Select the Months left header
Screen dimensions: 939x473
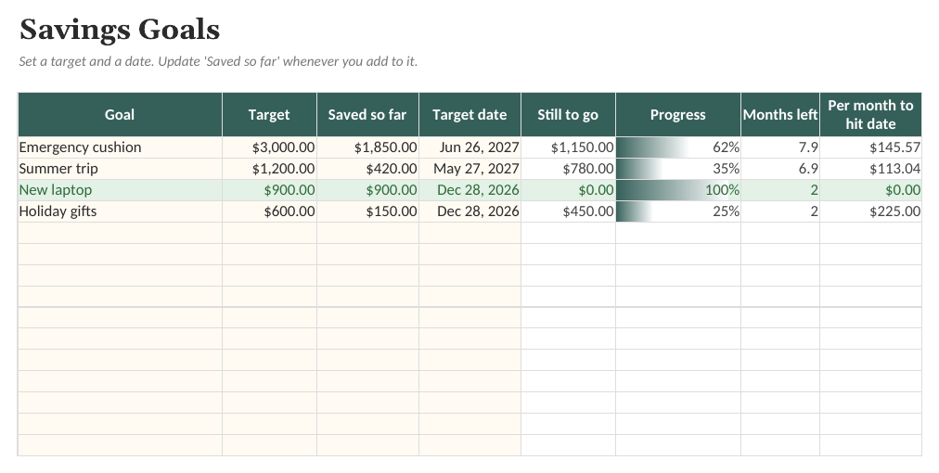click(780, 114)
